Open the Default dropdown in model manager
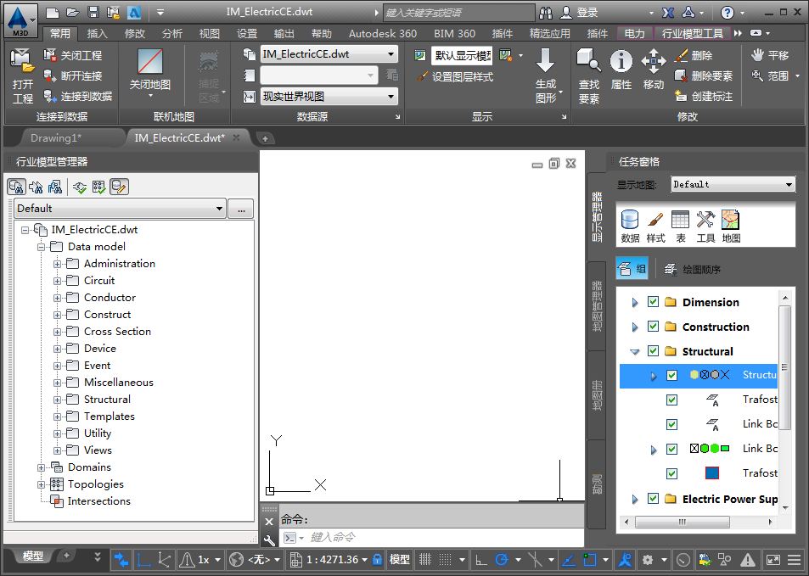 coord(120,209)
